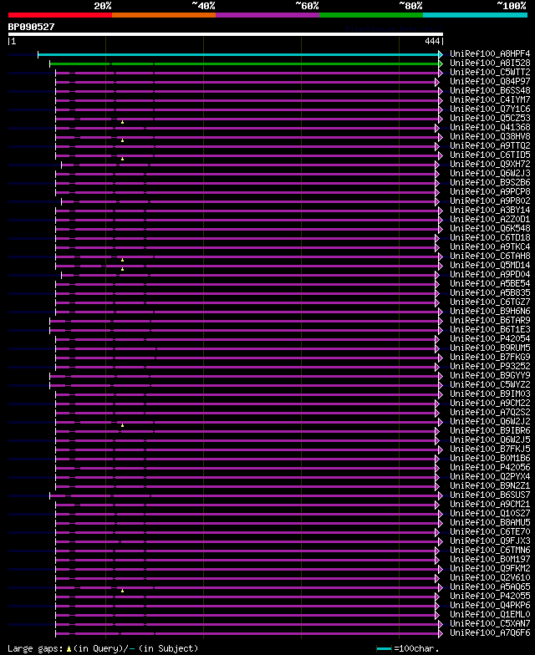Click the purple arrowhead ending the Q84P97 alignment
Image resolution: width=535 pixels, height=655 pixels.
point(437,82)
